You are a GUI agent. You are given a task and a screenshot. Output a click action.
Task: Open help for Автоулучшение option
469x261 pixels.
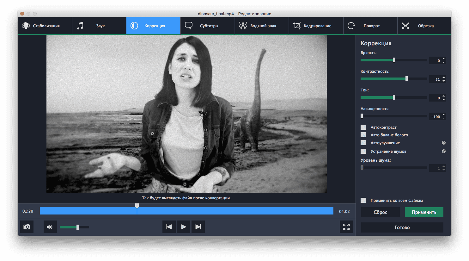pyautogui.click(x=444, y=143)
